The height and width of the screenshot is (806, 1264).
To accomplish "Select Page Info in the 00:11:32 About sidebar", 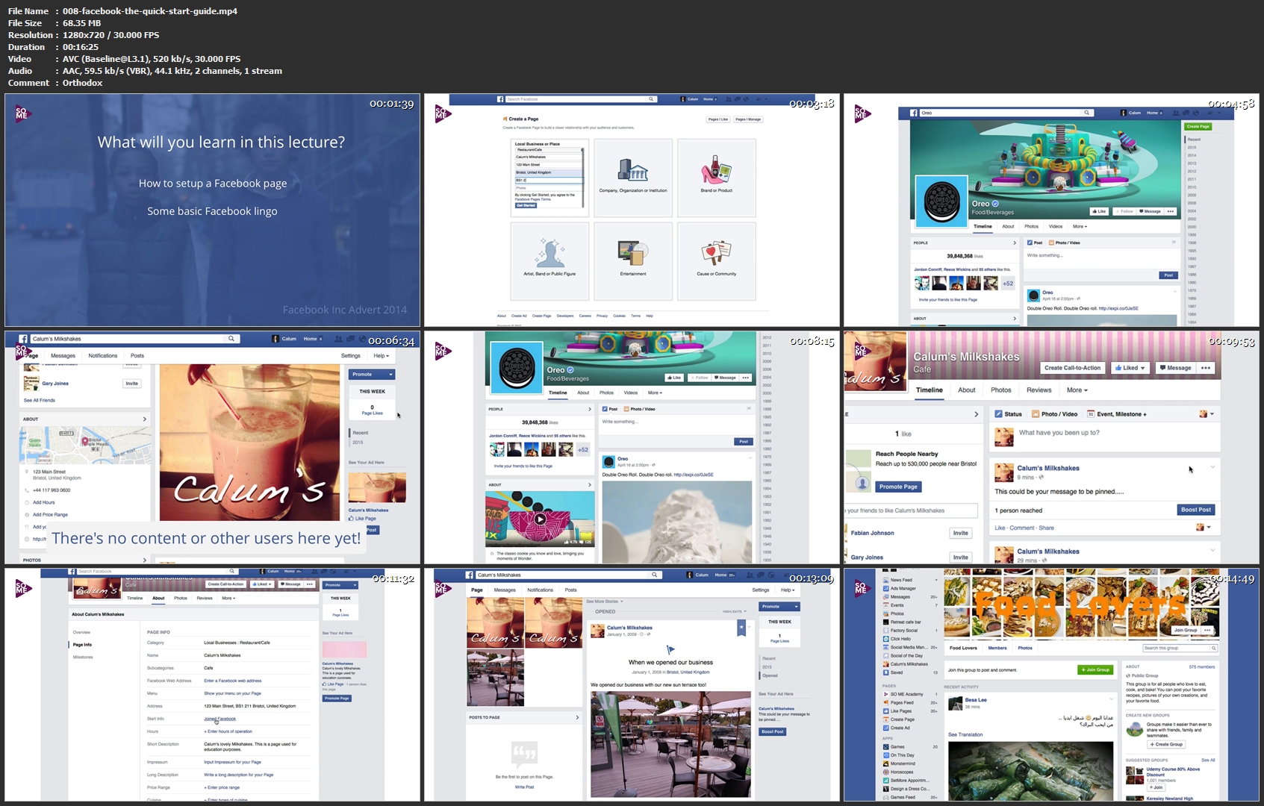I will [x=82, y=645].
